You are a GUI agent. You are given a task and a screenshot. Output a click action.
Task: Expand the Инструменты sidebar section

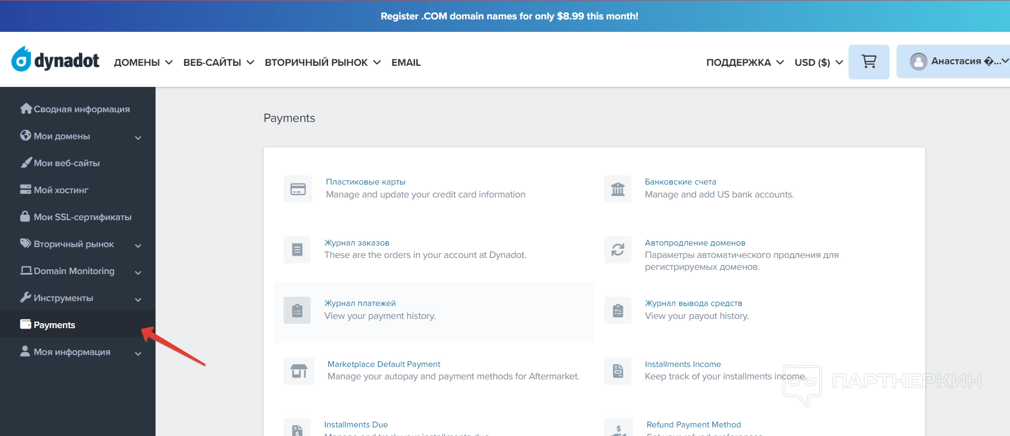point(138,299)
